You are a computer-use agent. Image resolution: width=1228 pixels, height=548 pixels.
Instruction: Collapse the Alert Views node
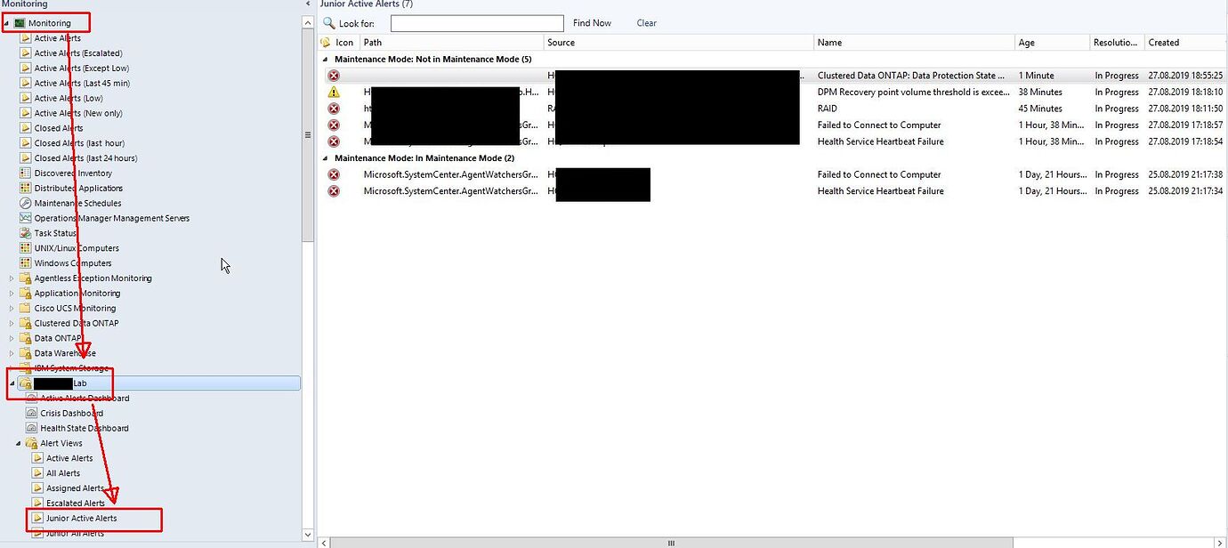click(x=18, y=443)
